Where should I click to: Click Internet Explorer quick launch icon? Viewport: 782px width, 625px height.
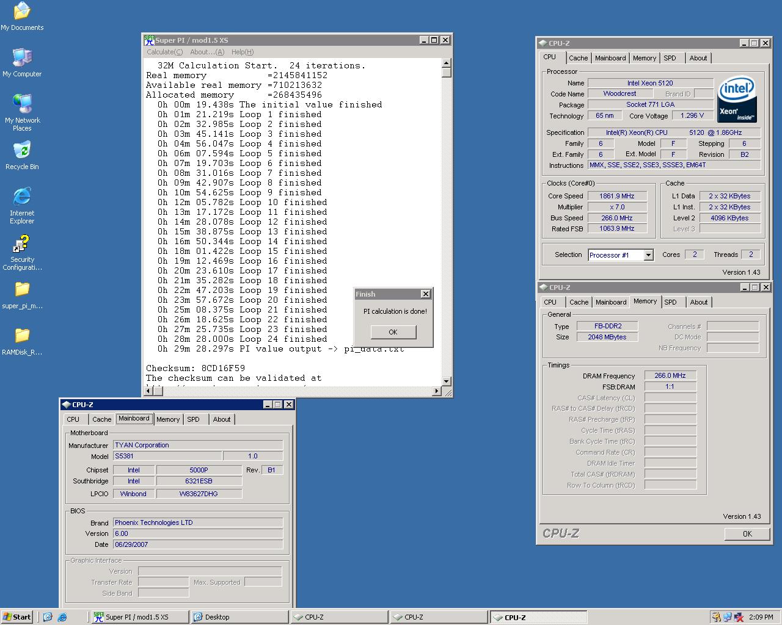pyautogui.click(x=62, y=617)
